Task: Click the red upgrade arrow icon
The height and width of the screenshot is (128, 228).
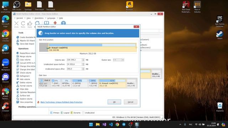Action: pos(55,23)
